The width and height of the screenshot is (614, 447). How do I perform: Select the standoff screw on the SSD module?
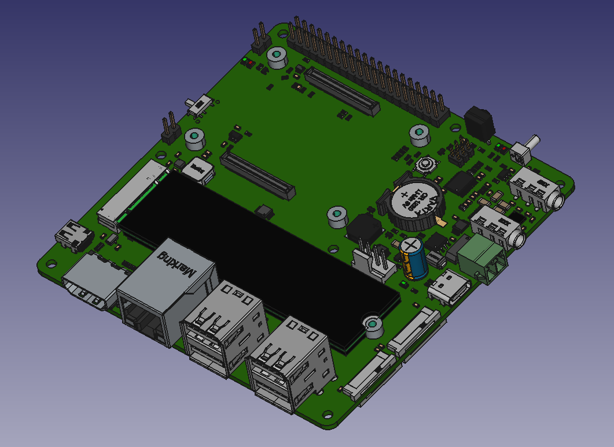[x=373, y=325]
